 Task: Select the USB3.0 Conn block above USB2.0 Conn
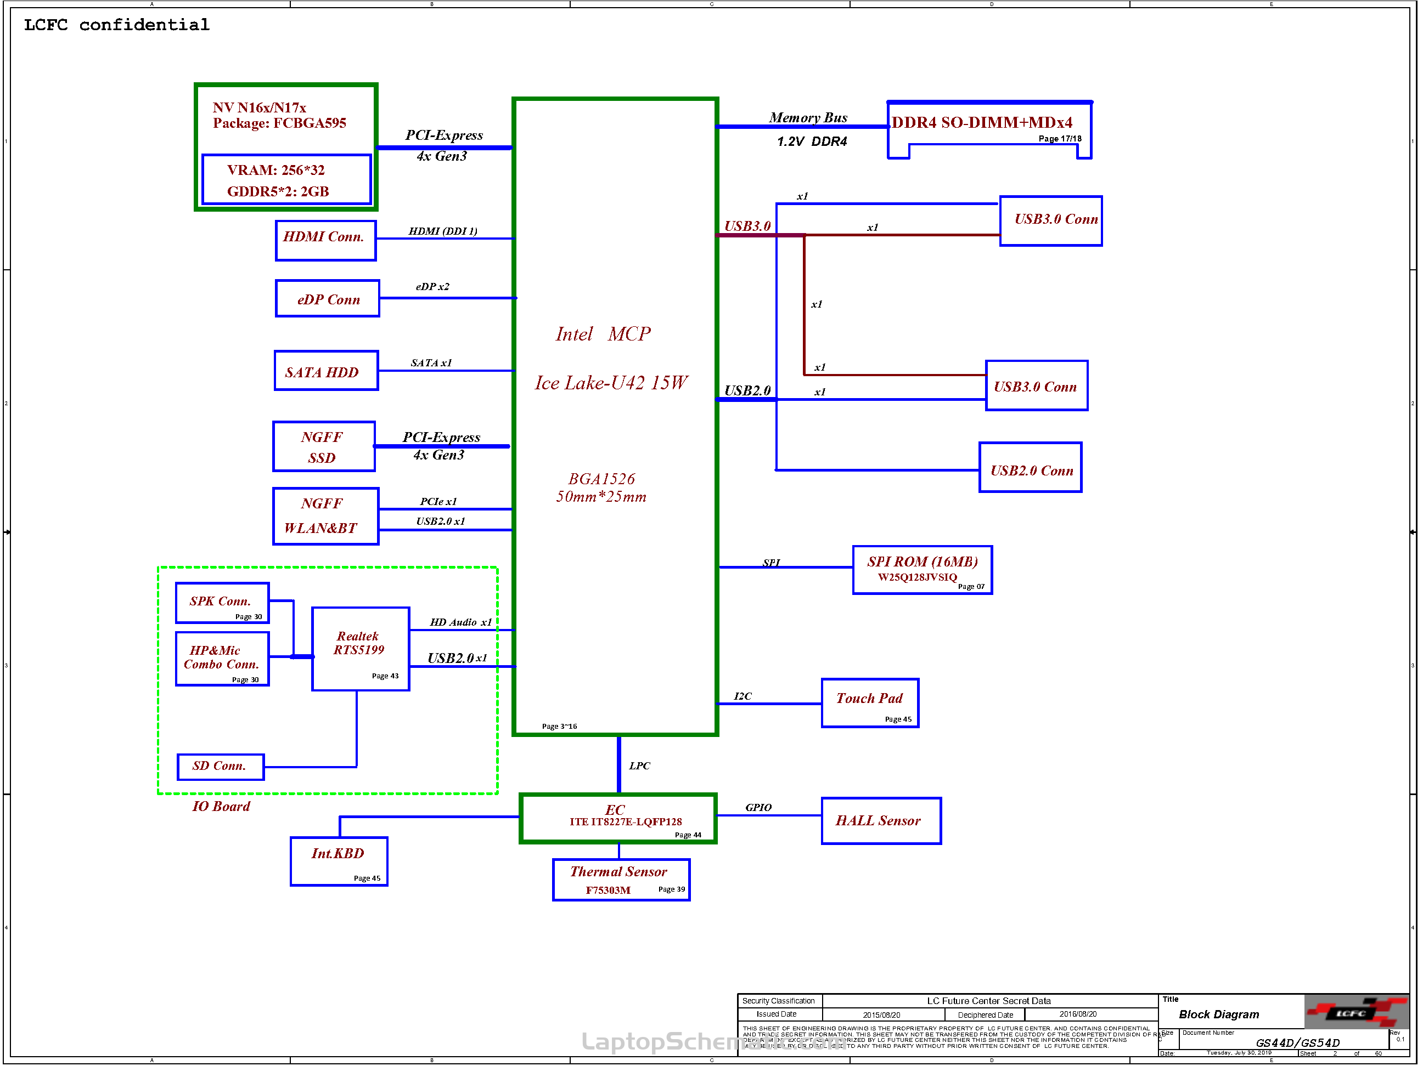pyautogui.click(x=1036, y=385)
